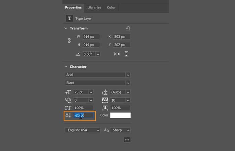Click the baseline shift icon
Viewport: 235px width, 151px height.
point(68,115)
